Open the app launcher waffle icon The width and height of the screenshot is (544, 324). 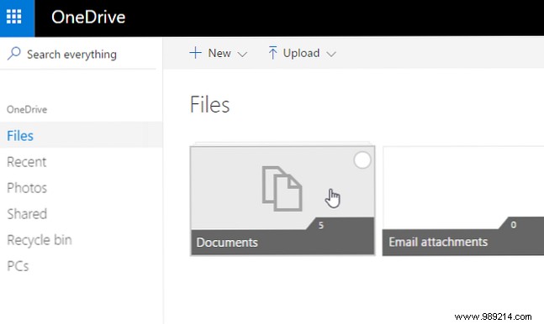coord(14,17)
